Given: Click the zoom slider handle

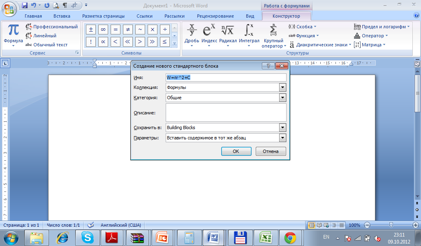Looking at the screenshot, I should tap(391, 225).
